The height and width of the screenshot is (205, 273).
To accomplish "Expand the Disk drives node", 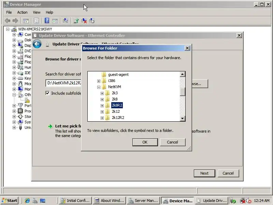I will tap(14, 40).
